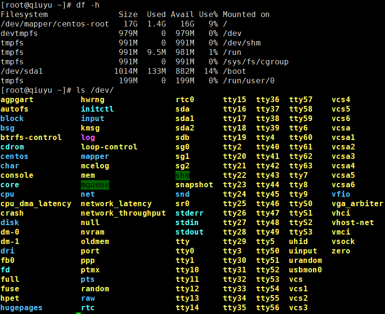Select the "urandom" device entry

tap(306, 261)
